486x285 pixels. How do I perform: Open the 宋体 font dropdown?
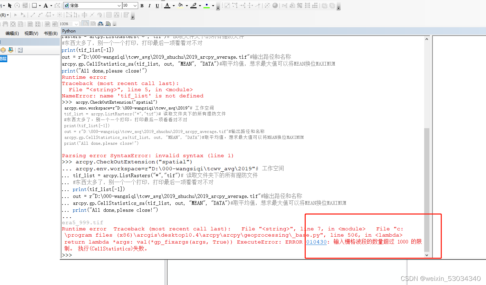(x=119, y=5)
